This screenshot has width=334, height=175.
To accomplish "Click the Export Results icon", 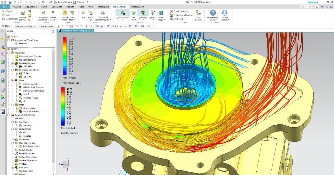I will pyautogui.click(x=198, y=13).
